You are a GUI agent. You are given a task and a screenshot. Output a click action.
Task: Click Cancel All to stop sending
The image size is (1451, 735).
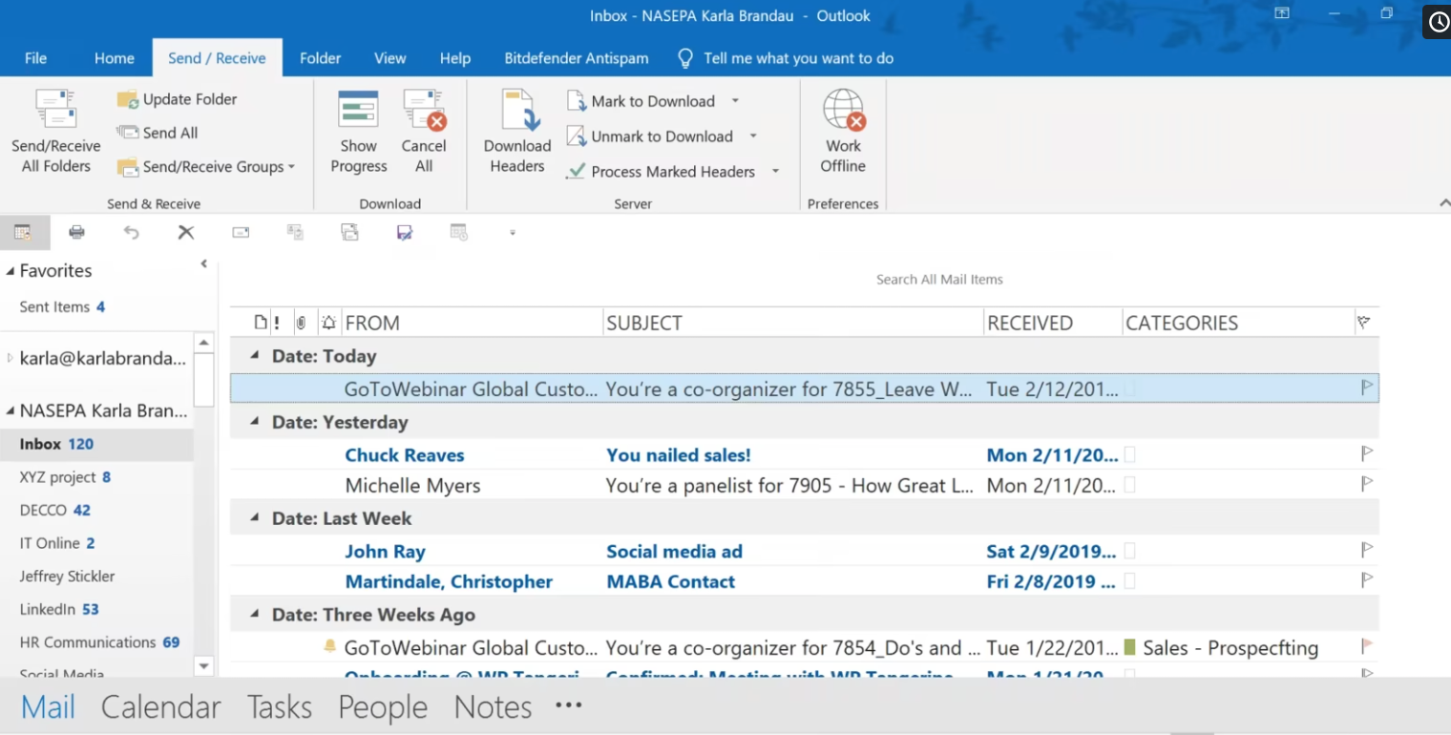[424, 131]
